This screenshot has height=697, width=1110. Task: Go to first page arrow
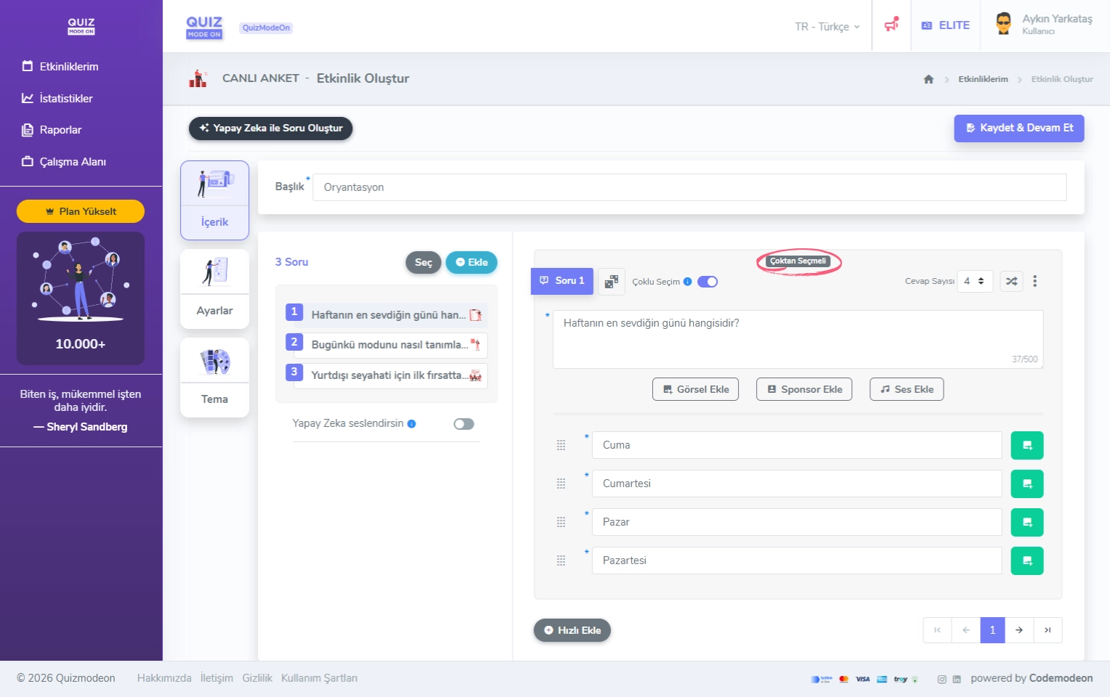coord(937,630)
